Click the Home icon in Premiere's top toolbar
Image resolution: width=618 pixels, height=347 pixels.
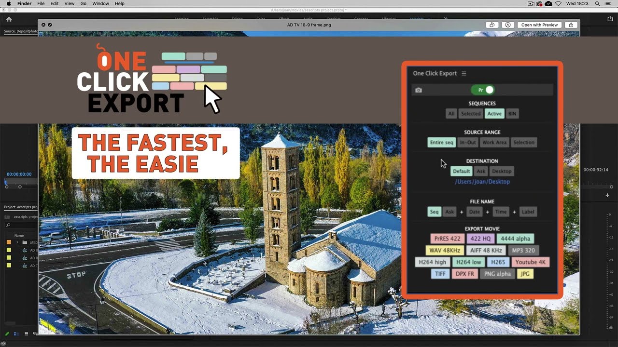[x=9, y=19]
